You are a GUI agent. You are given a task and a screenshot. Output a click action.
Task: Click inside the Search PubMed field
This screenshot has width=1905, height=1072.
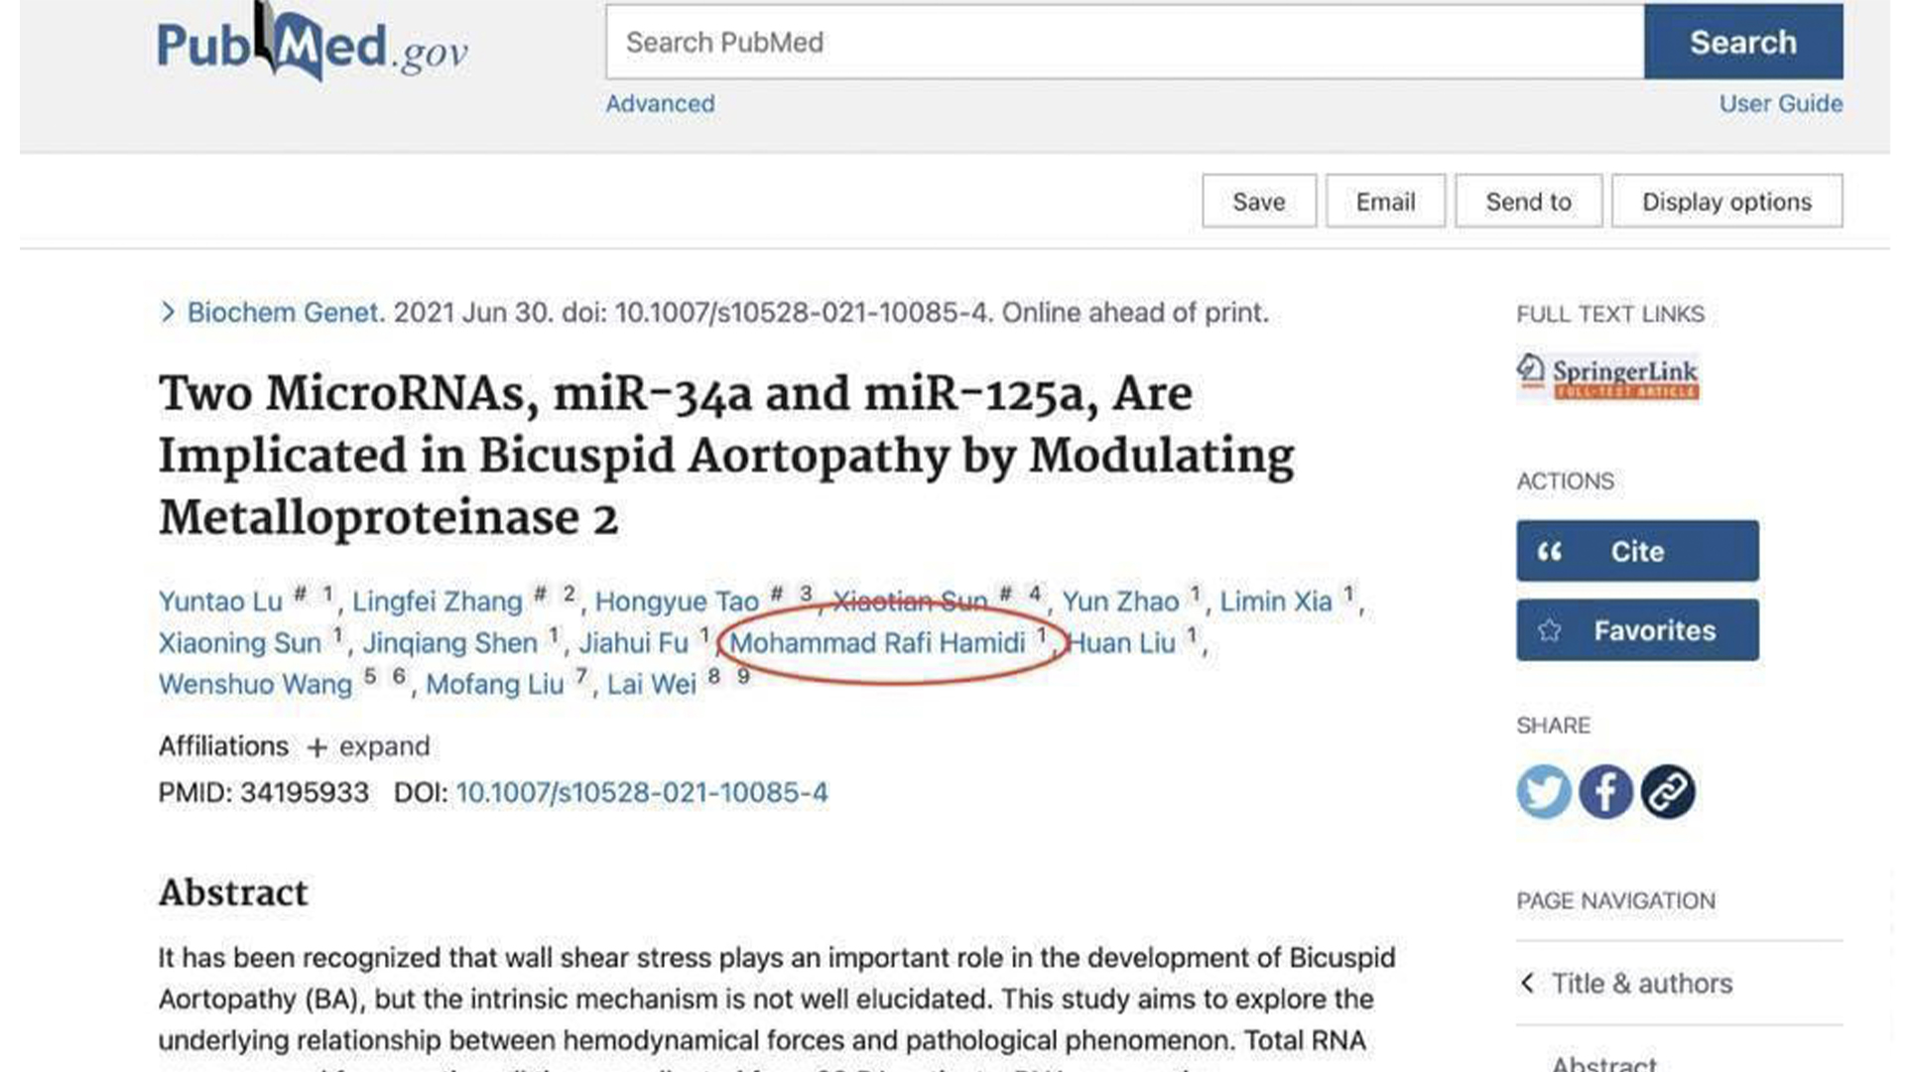click(x=1091, y=42)
